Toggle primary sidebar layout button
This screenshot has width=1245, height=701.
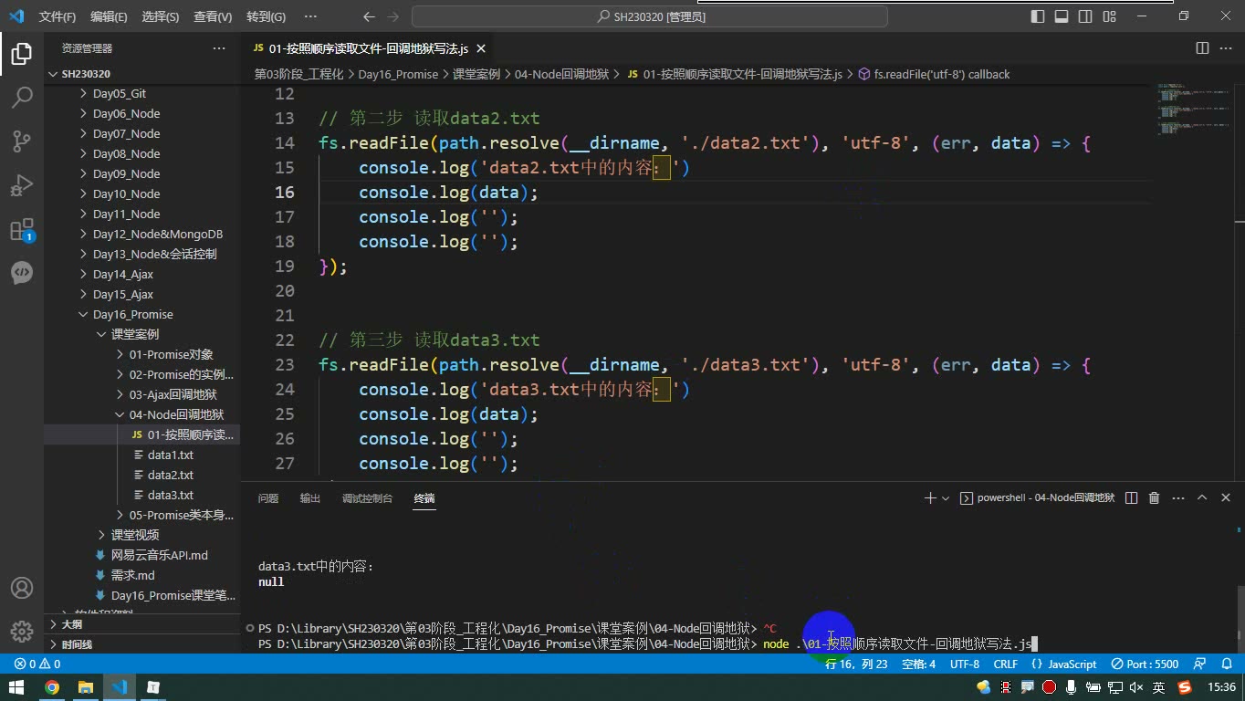click(1038, 16)
